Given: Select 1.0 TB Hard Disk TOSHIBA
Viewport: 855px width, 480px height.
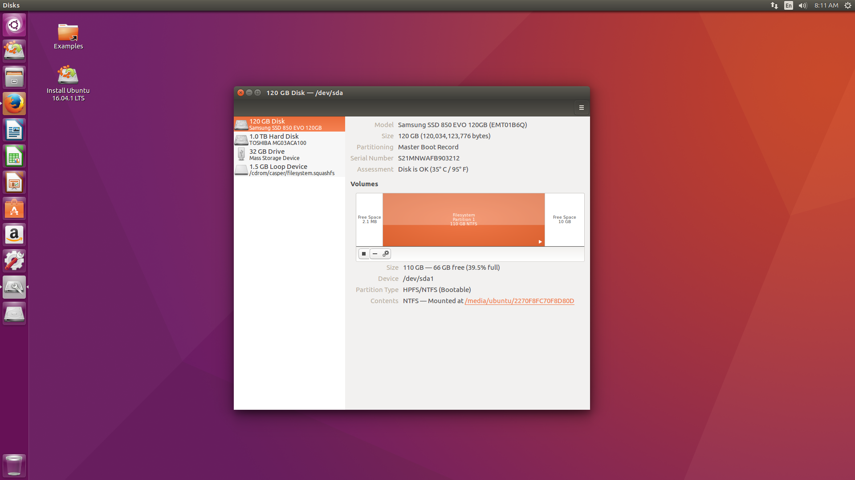Looking at the screenshot, I should point(289,139).
